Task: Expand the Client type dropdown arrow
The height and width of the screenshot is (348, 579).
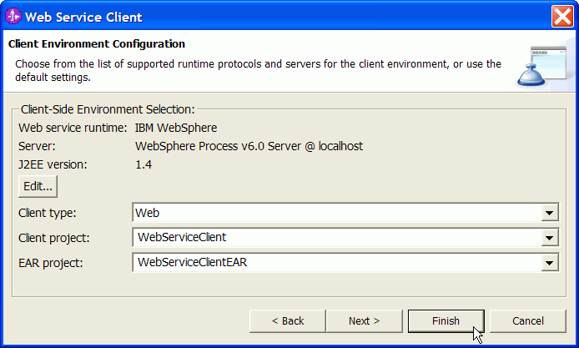Action: click(x=550, y=213)
